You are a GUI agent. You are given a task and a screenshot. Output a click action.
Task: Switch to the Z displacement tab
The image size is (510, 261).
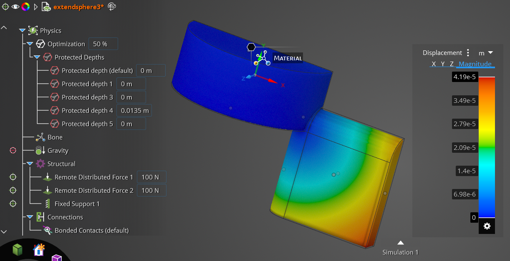point(452,64)
